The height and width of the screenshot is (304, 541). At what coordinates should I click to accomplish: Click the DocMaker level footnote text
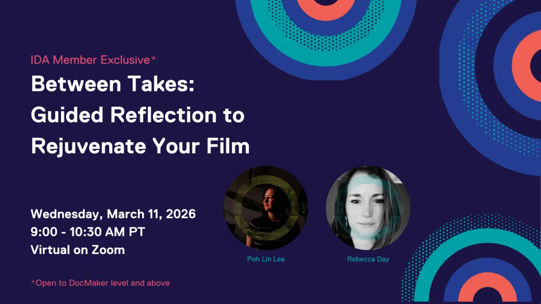(x=100, y=283)
